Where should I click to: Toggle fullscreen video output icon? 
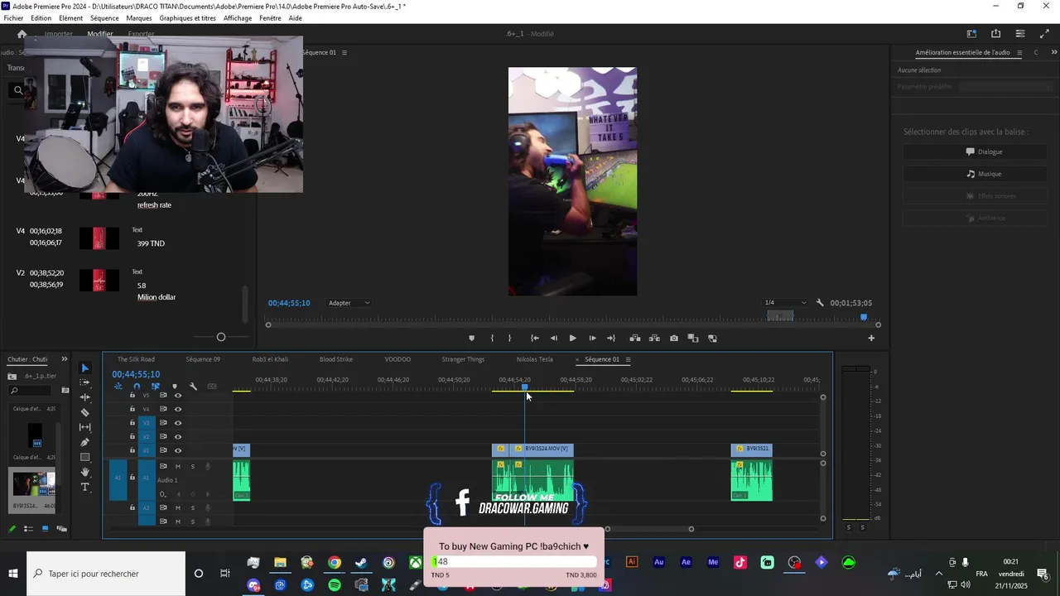[1044, 34]
